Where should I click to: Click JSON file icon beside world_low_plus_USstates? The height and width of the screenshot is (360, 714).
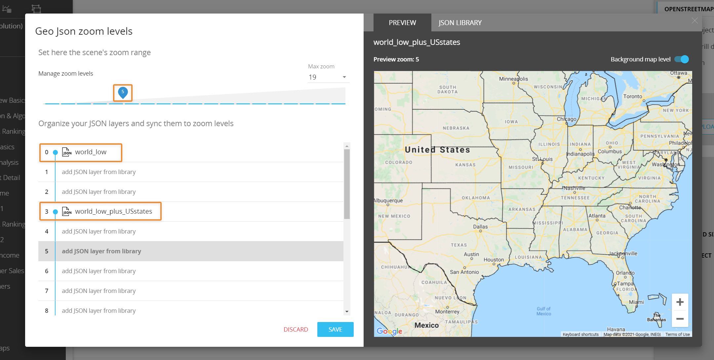pyautogui.click(x=67, y=211)
